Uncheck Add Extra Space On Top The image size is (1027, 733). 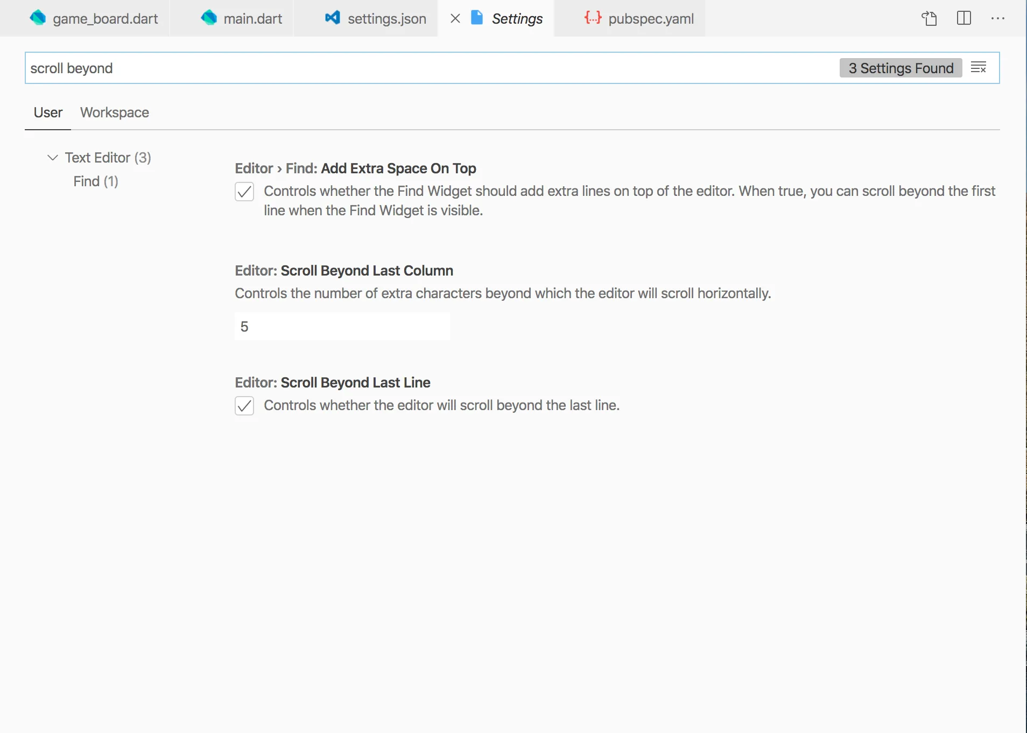tap(244, 192)
